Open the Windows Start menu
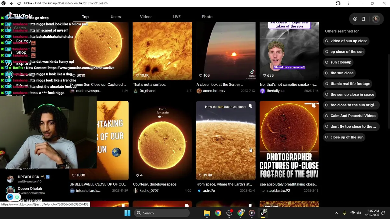Image resolution: width=390 pixels, height=219 pixels. [127, 213]
